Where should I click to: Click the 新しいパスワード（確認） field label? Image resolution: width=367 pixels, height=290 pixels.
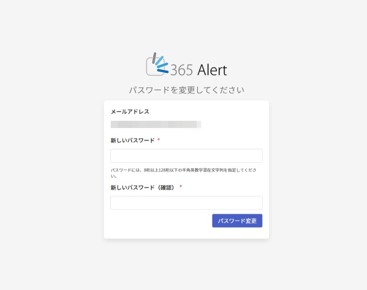coord(143,187)
